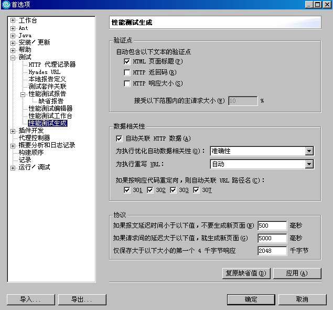Screen dimensions: 333x310
Task: Select HTTP 代理记录器 in the tree
Action: pyautogui.click(x=52, y=65)
